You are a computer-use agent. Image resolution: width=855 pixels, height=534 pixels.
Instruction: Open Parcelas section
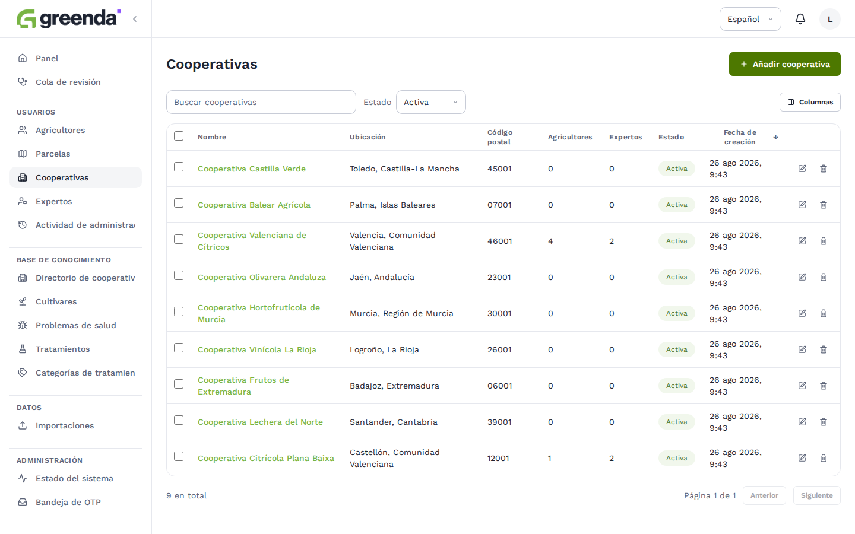point(75,154)
